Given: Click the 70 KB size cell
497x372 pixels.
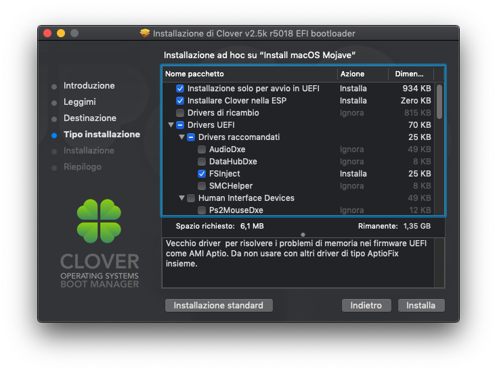Looking at the screenshot, I should (419, 125).
